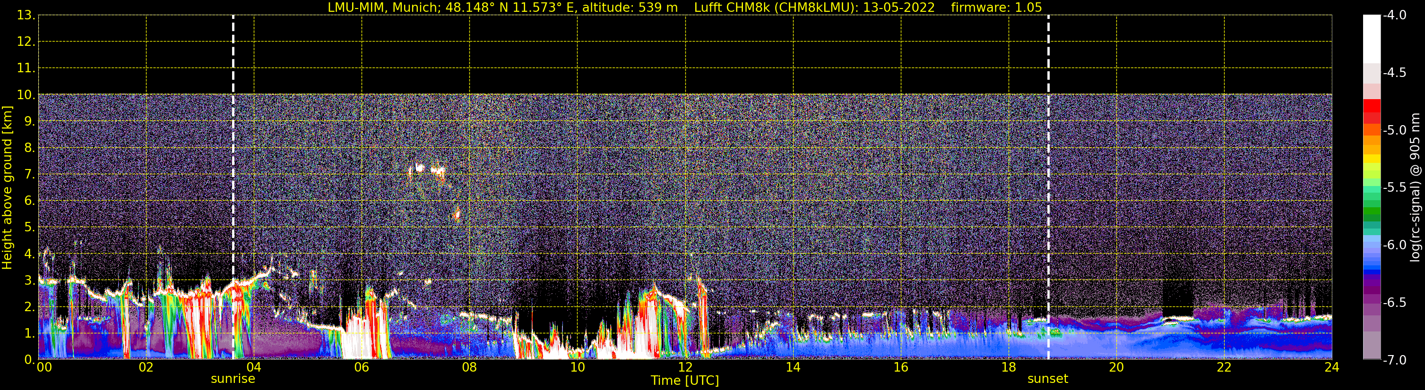
Task: Click the 'sunset' label below the axis
Action: pyautogui.click(x=1048, y=379)
